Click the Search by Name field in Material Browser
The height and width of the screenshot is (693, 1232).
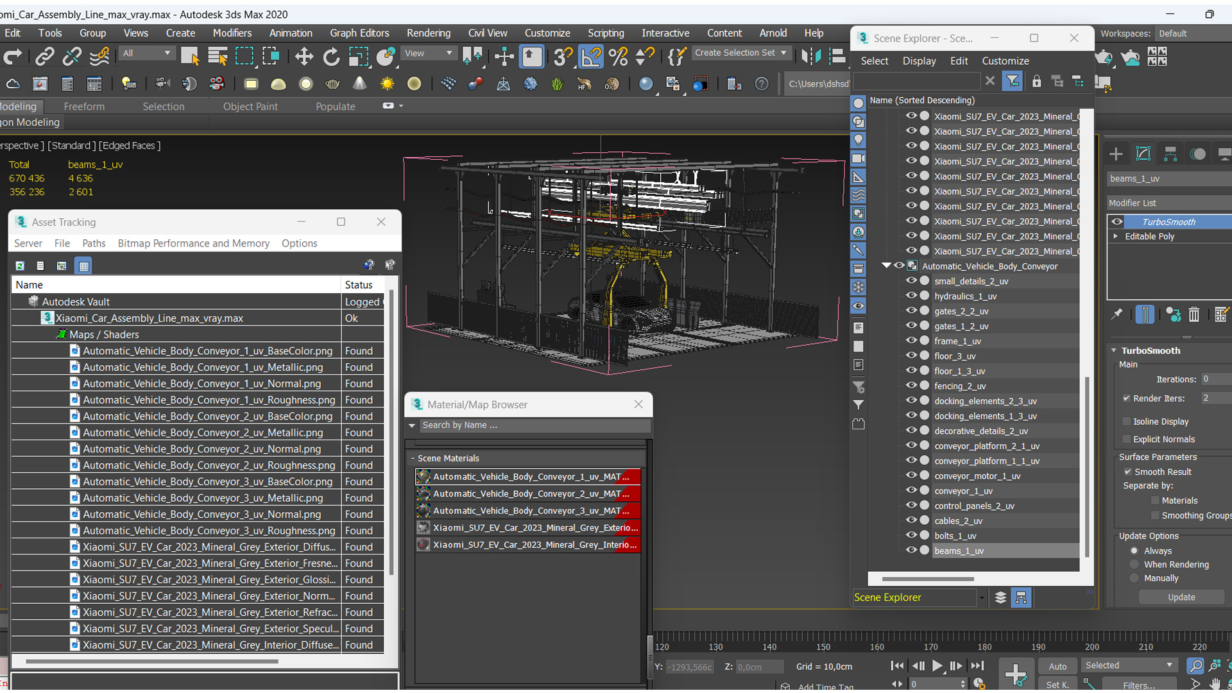tap(535, 425)
